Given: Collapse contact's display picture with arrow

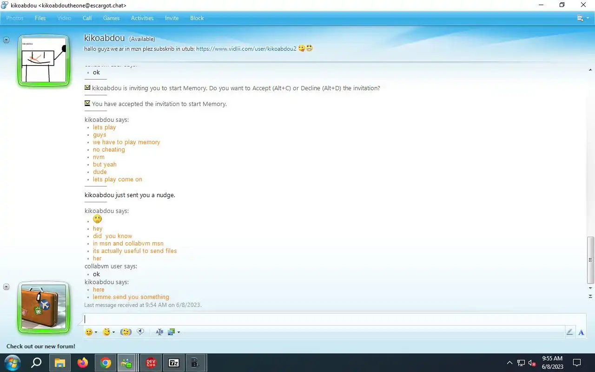Looking at the screenshot, I should pyautogui.click(x=6, y=40).
